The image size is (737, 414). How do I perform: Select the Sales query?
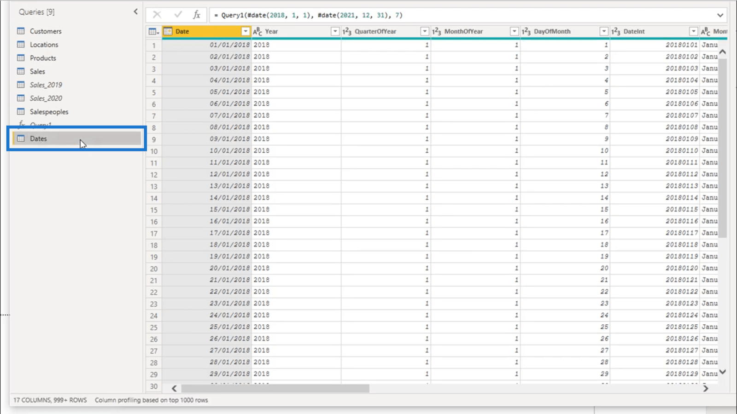coord(37,71)
